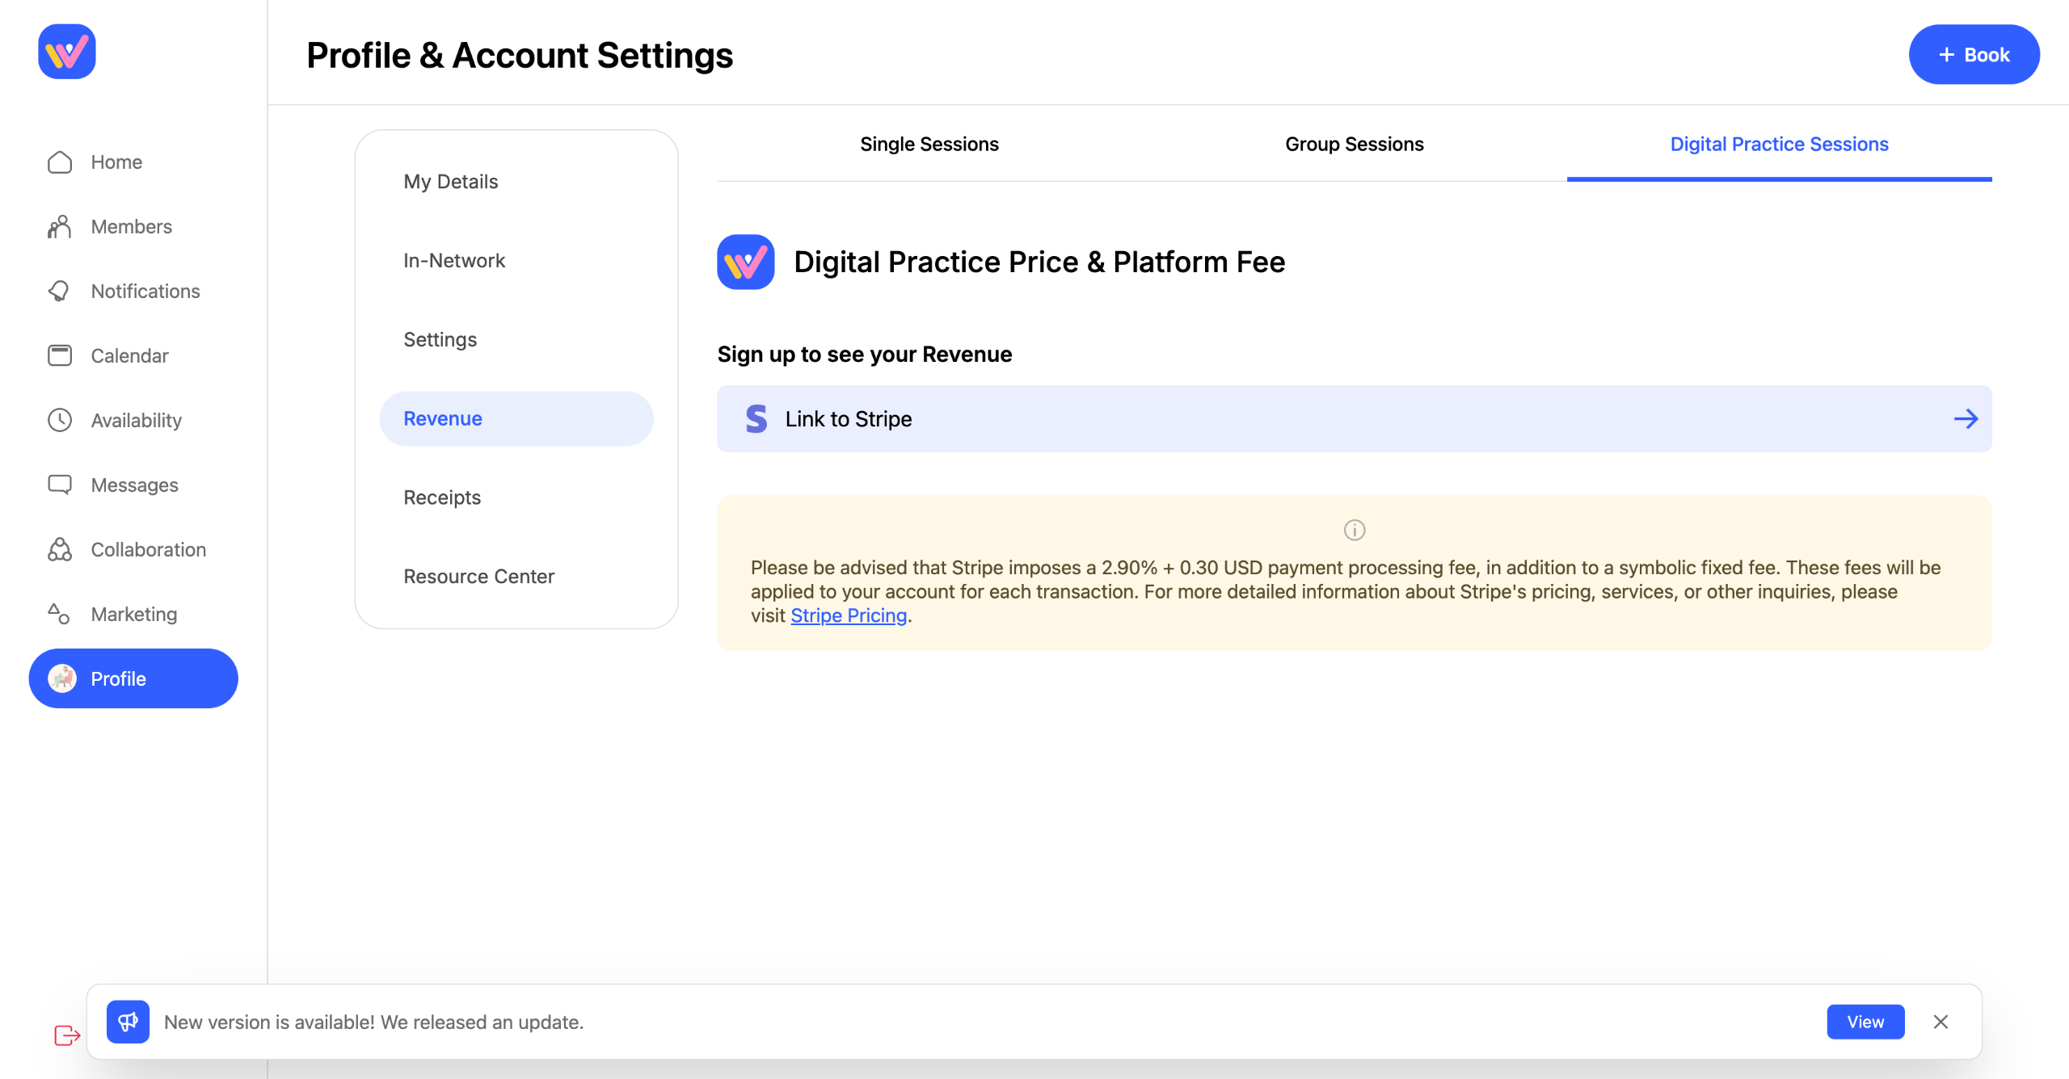Open Home via house icon
The image size is (2069, 1079).
[x=60, y=162]
